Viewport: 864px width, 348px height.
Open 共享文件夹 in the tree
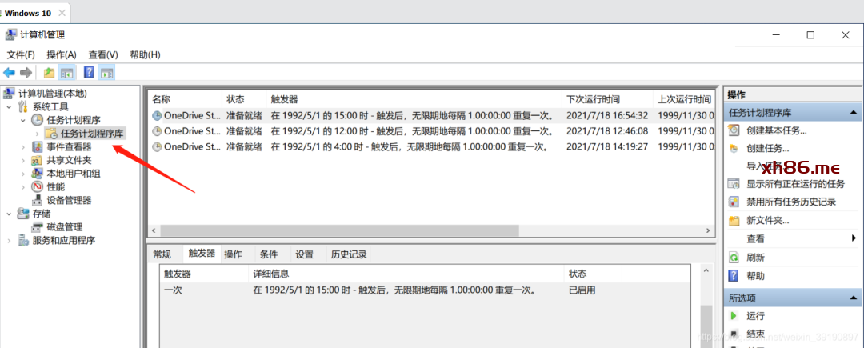(x=70, y=160)
